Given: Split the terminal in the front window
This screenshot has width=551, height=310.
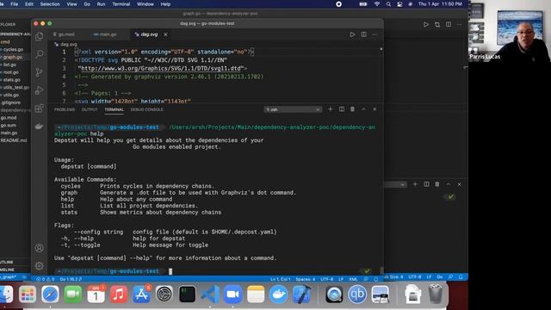Looking at the screenshot, I should point(341,109).
